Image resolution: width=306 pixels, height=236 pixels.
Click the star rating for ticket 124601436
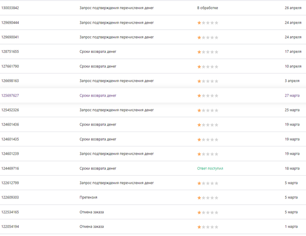coord(208,125)
